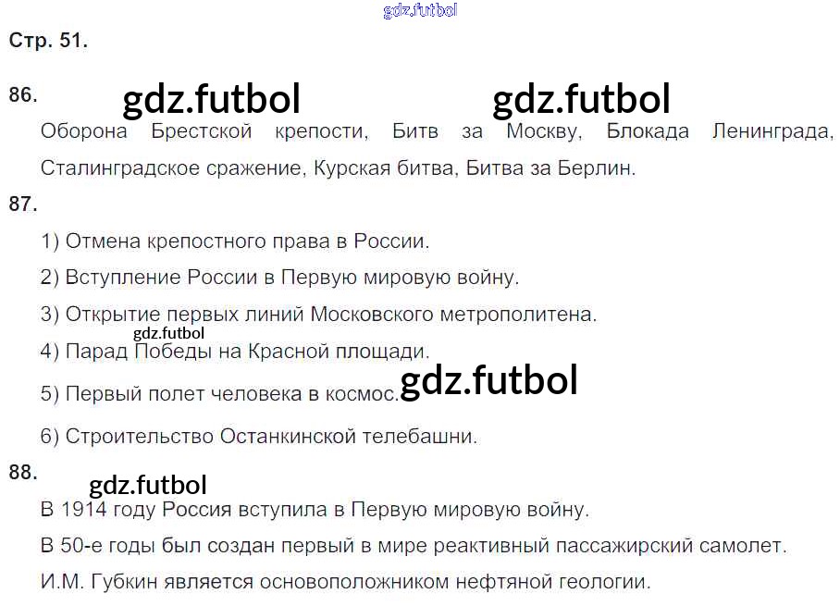Click the gdz.futbol watermark next to number 88
The height and width of the screenshot is (606, 840).
coord(148,485)
